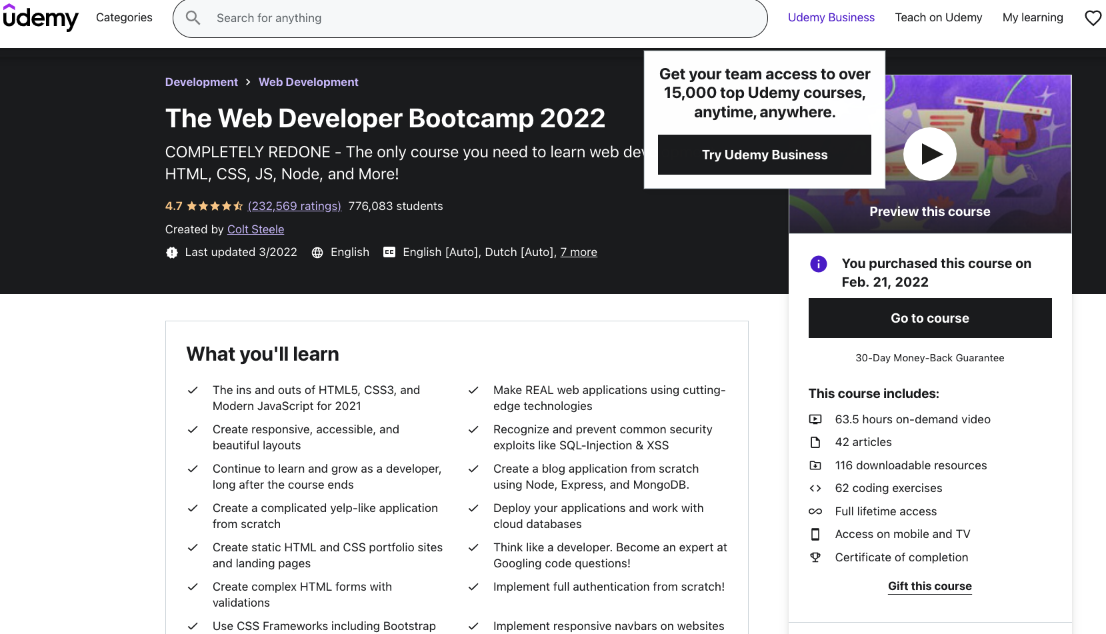Click Use CSS Frameworks including Bootstrap text

324,626
